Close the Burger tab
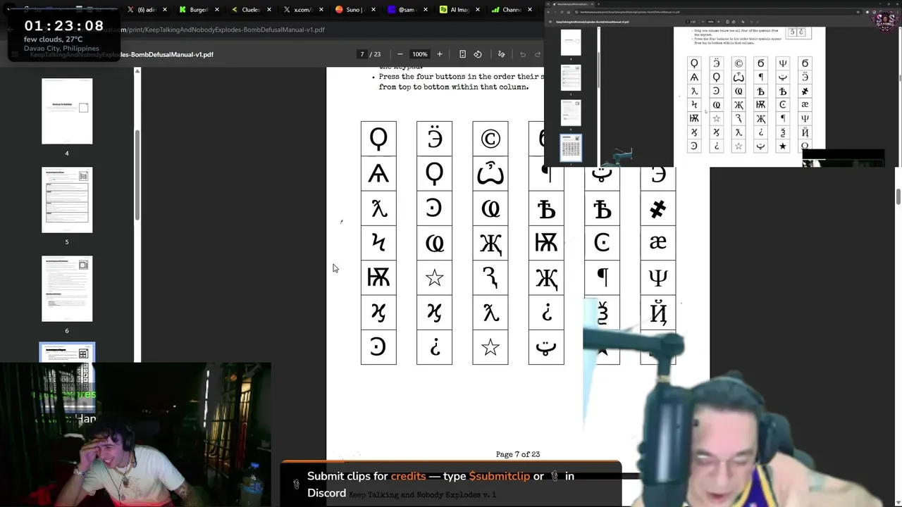Screen dimensions: 902x507 coord(216,10)
